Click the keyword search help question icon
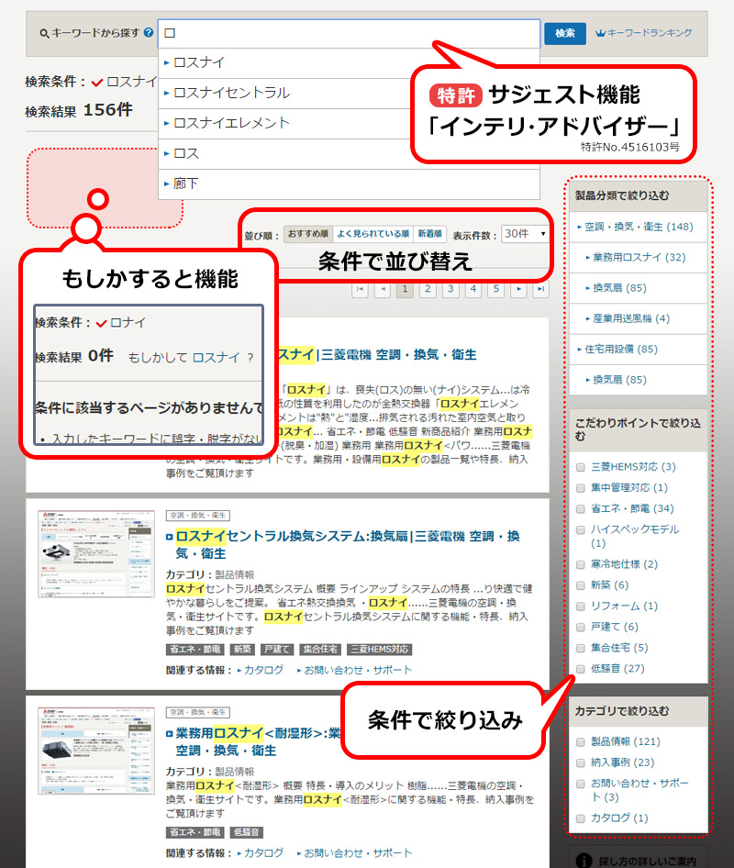The height and width of the screenshot is (868, 734). [x=149, y=33]
